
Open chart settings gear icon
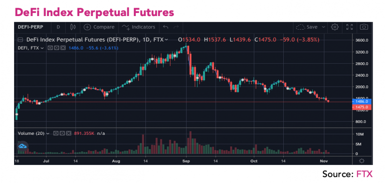point(335,27)
